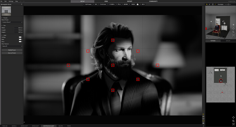
Task: Select the red camera in top view
Action: 222,92
